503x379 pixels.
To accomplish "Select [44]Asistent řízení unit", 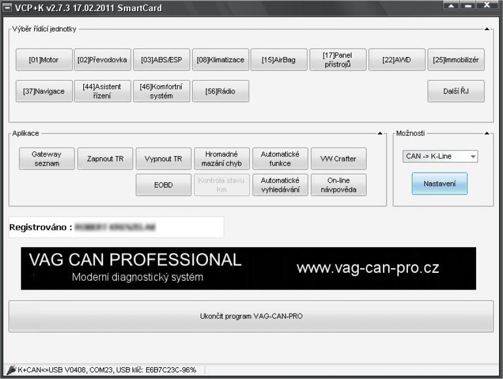I will click(103, 91).
